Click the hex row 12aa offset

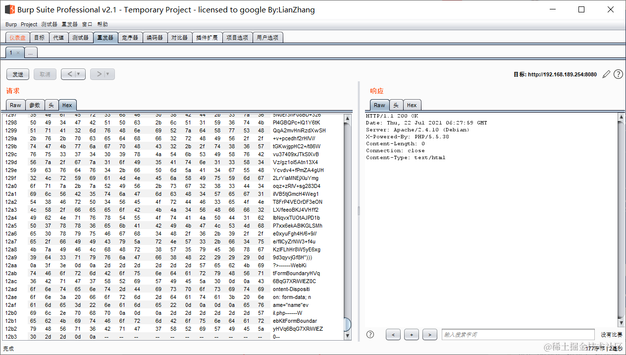tap(11, 265)
